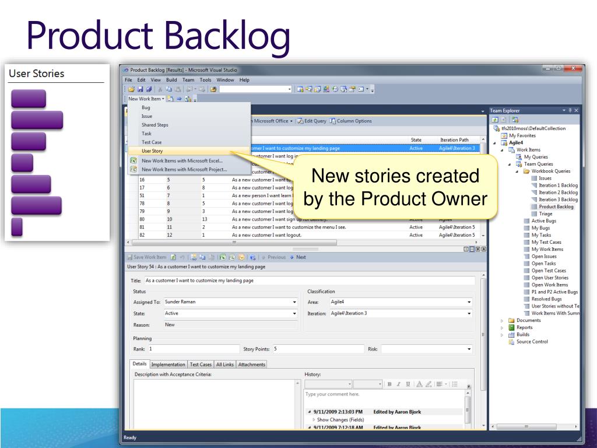The width and height of the screenshot is (597, 448).
Task: Click the Italic icon in History
Action: (x=399, y=384)
